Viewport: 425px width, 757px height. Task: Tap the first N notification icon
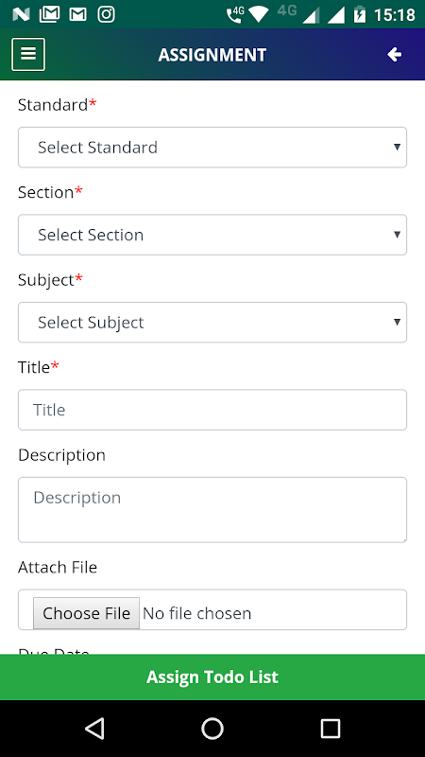[x=21, y=14]
